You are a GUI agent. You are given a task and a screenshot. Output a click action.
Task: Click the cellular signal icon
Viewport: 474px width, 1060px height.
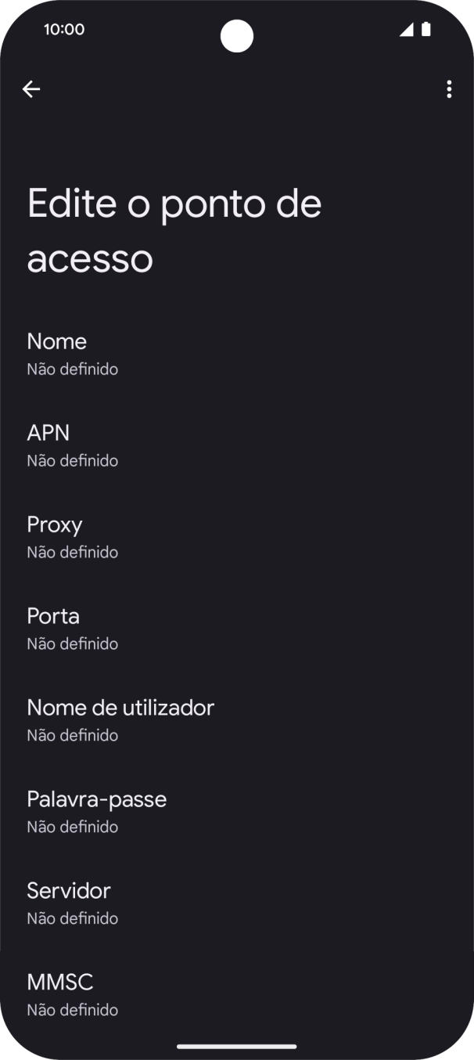(406, 29)
